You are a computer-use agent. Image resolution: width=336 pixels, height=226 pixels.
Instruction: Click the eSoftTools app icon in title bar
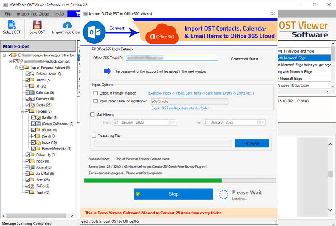click(5, 5)
